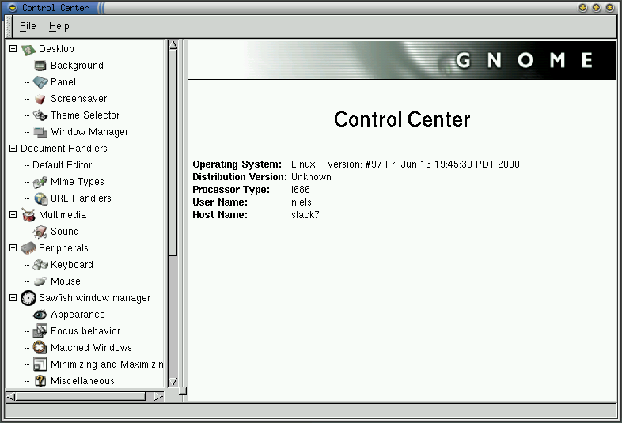This screenshot has height=423, width=622.
Task: Click the vertical scrollbar down arrow
Action: pos(173,382)
